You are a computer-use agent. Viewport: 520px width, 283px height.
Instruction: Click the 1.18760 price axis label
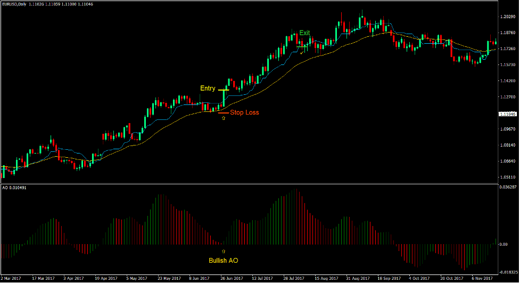[x=508, y=33]
